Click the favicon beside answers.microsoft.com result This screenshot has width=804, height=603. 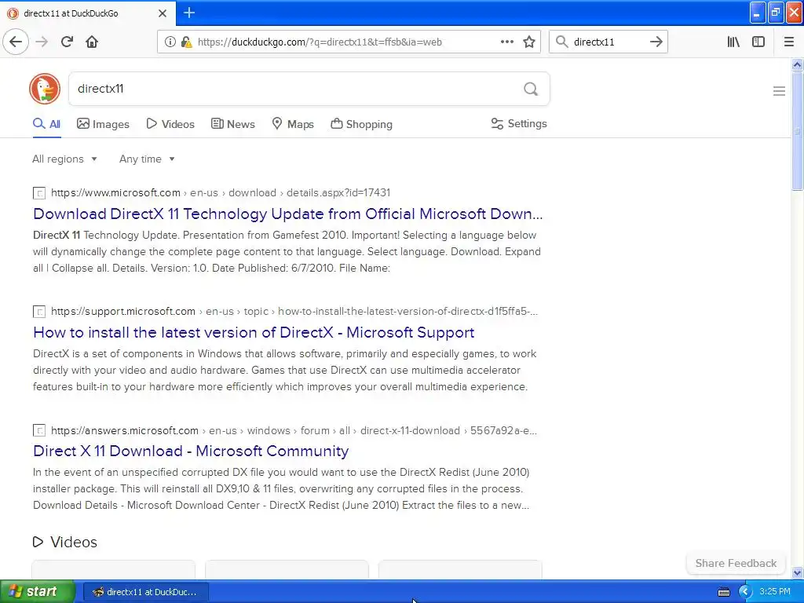coord(39,431)
